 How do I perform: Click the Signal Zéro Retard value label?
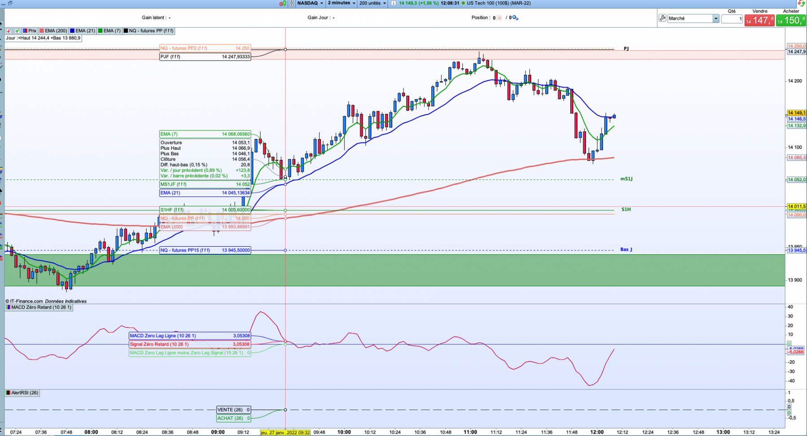tap(190, 344)
